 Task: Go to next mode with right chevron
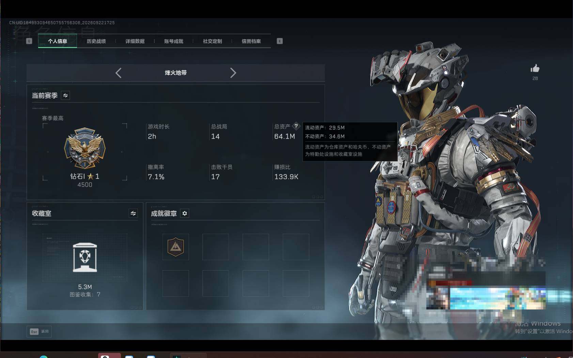(x=233, y=73)
